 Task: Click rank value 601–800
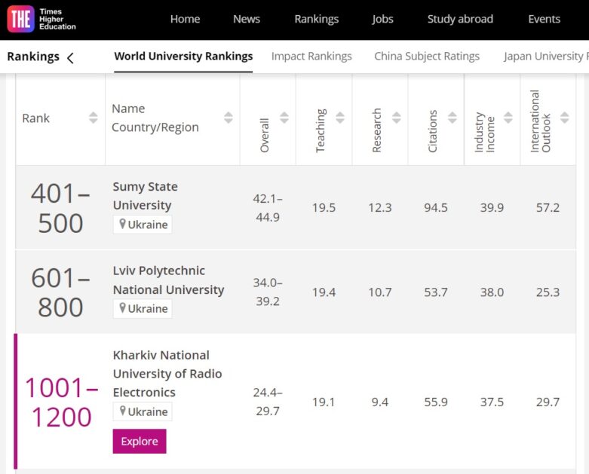coord(60,292)
